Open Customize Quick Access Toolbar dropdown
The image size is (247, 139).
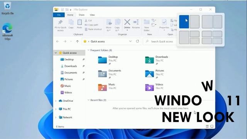[x=71, y=10]
